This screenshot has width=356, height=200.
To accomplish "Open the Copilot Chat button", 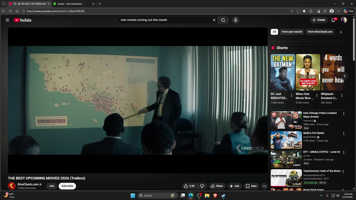I will pyautogui.click(x=348, y=11).
